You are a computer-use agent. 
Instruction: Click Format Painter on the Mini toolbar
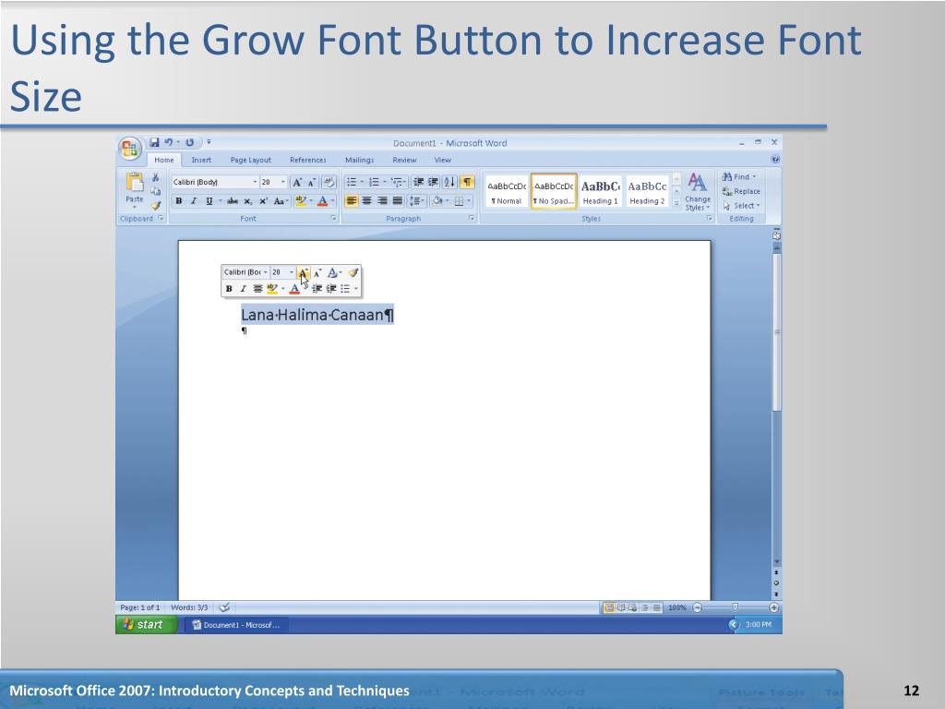pyautogui.click(x=353, y=272)
